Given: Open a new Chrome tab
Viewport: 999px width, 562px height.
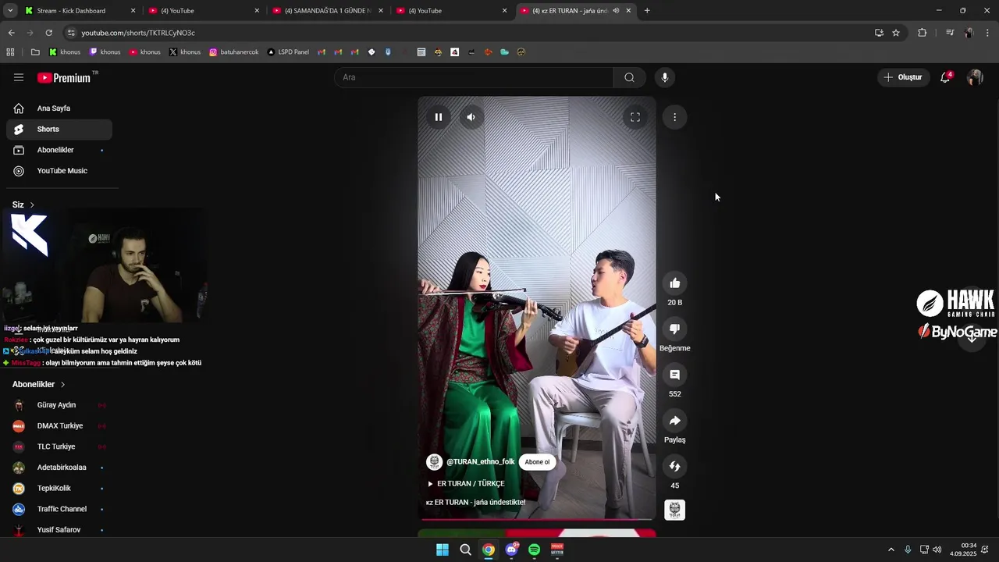Looking at the screenshot, I should tap(647, 11).
